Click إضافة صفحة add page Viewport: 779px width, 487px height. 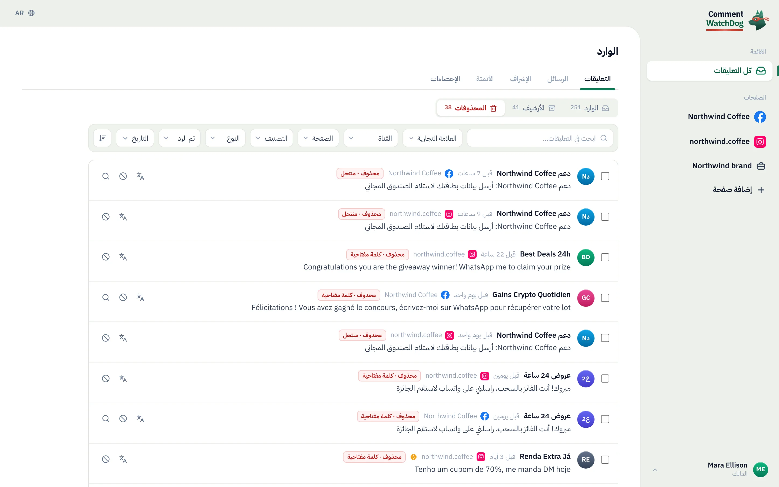coord(738,189)
